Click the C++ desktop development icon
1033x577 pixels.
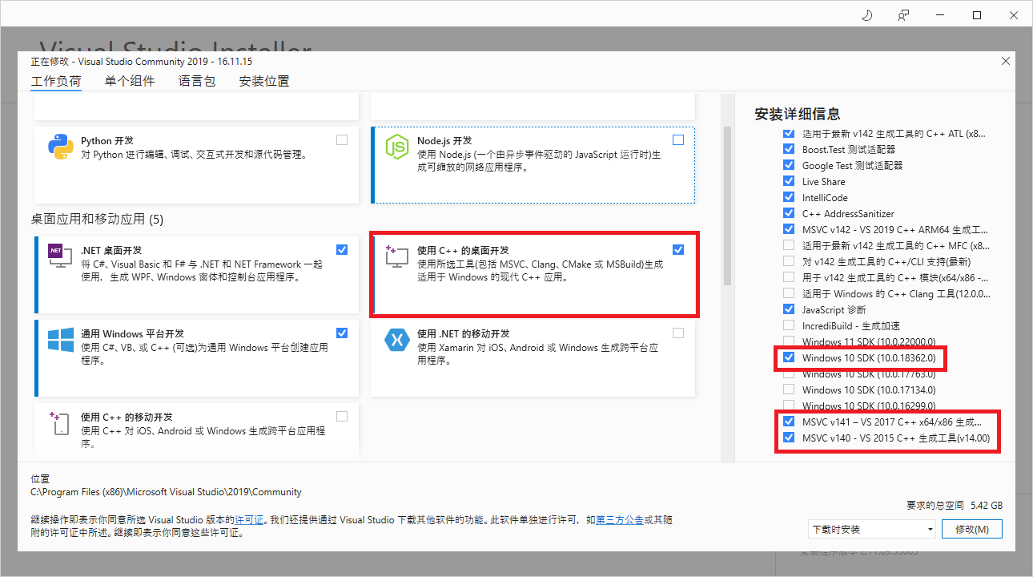pyautogui.click(x=397, y=257)
